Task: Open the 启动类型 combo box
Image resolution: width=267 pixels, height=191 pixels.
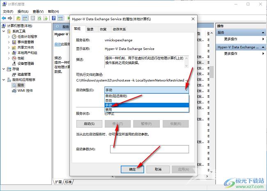Action: tap(147, 90)
